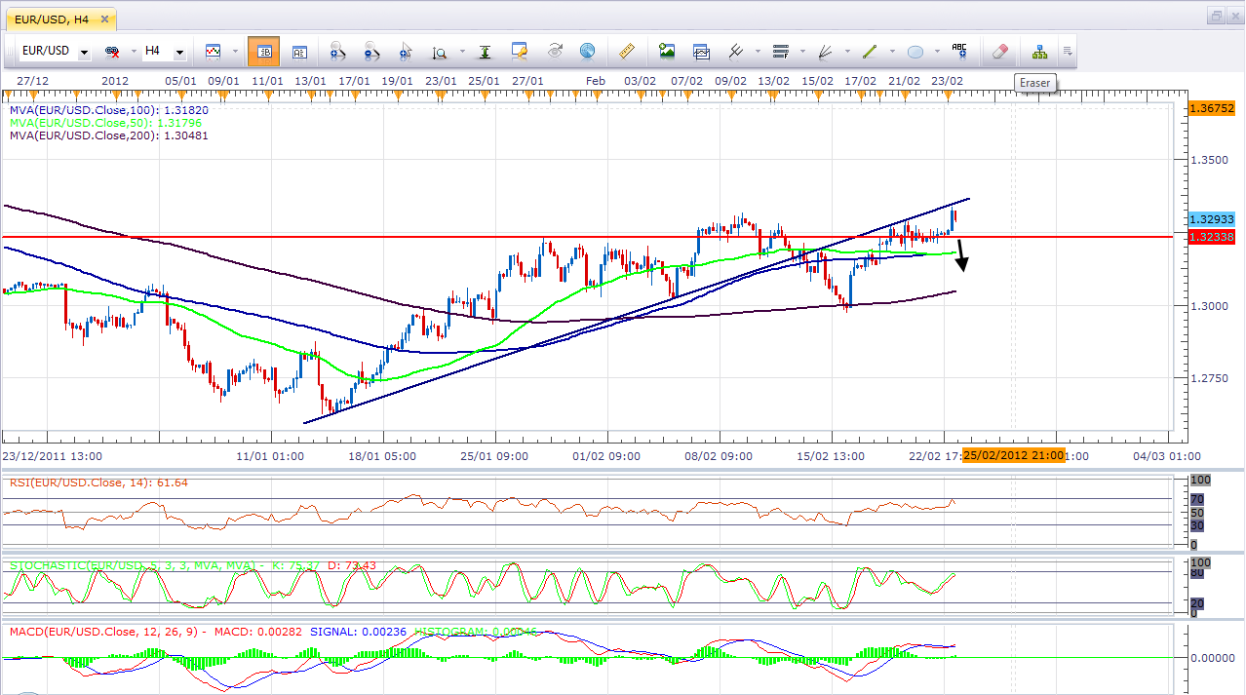Screen dimensions: 1246x695
Task: Click the chart snapshot window icon
Action: 701,51
